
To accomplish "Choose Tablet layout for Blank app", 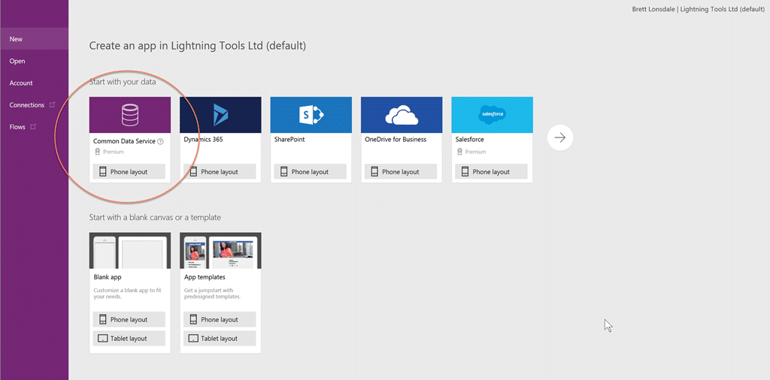I will [x=129, y=339].
